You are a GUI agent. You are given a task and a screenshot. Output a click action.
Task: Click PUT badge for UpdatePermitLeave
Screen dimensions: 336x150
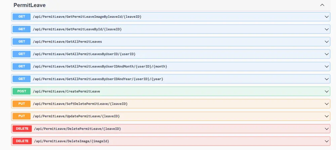coord(22,116)
